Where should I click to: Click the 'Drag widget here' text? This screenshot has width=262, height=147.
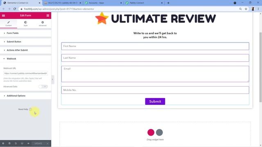[x=155, y=140]
